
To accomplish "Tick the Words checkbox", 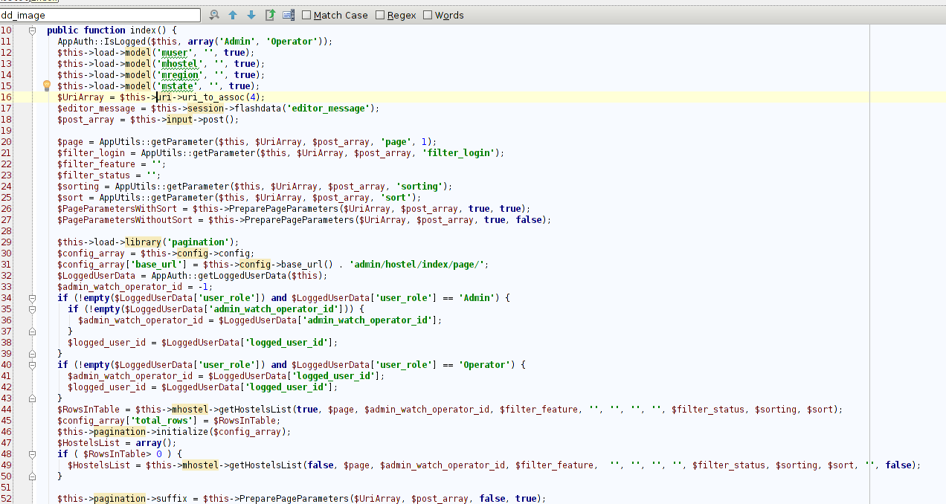I will (x=428, y=15).
